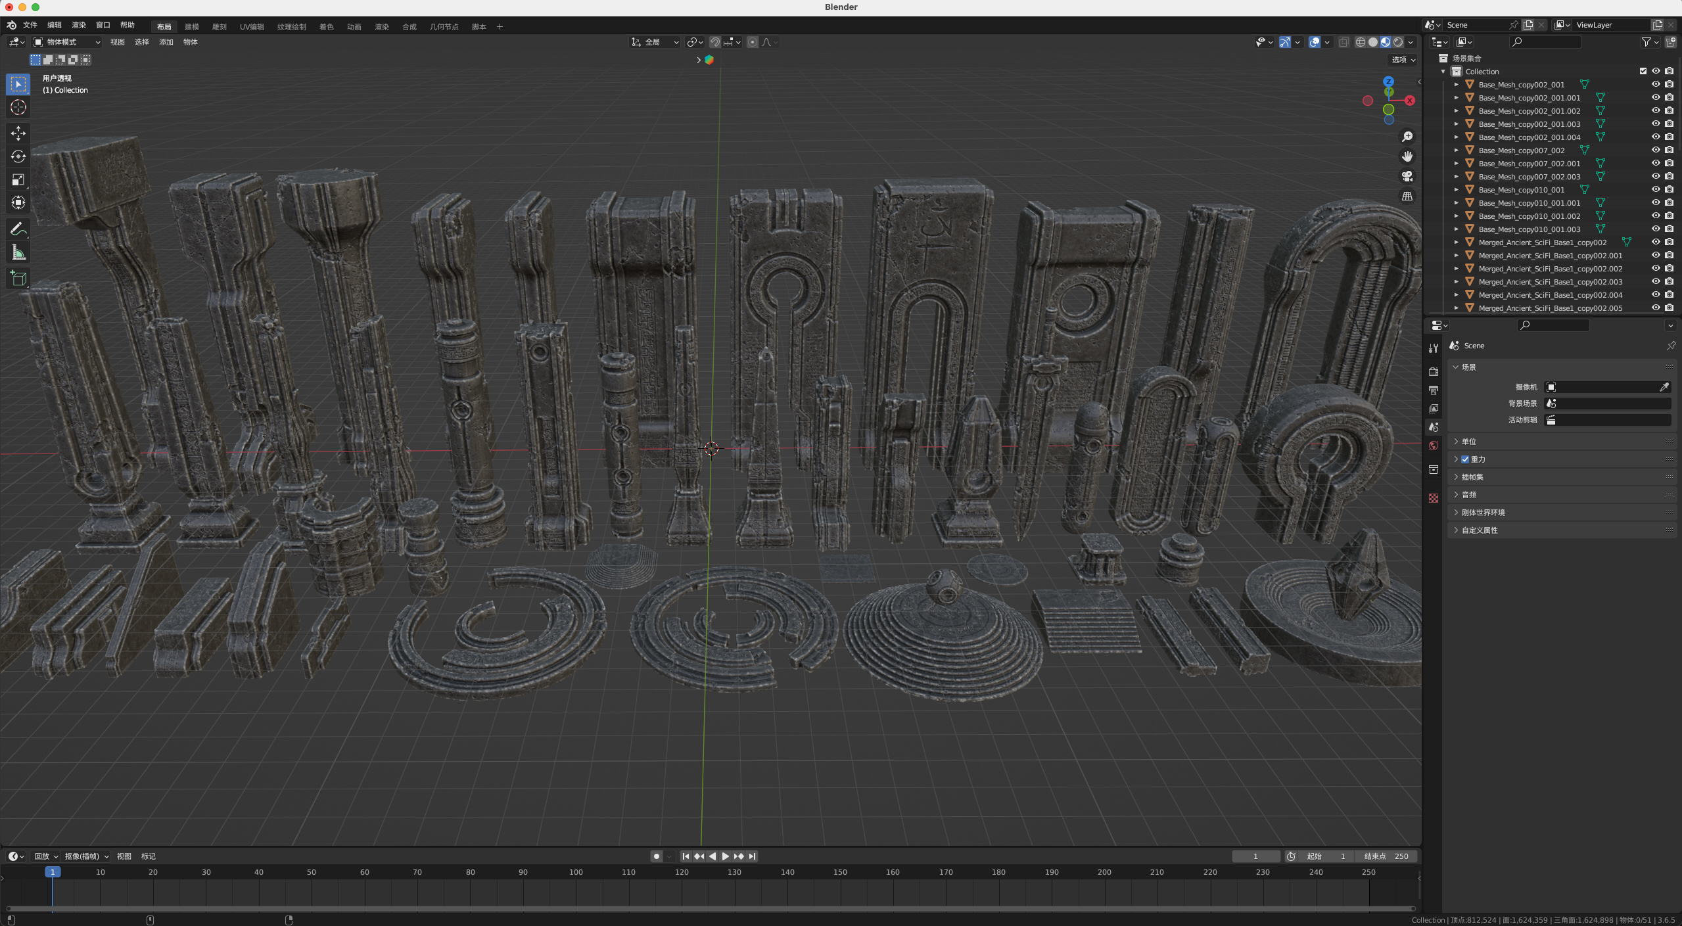Switch to the UV编辑 workspace tab
Image resolution: width=1682 pixels, height=926 pixels.
252,27
